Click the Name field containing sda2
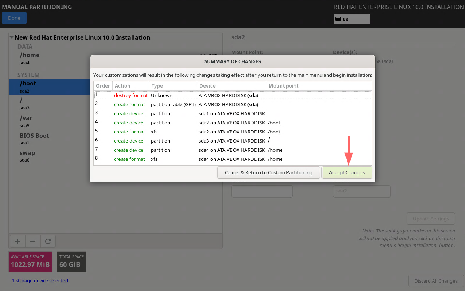The height and width of the screenshot is (291, 465). [362, 191]
